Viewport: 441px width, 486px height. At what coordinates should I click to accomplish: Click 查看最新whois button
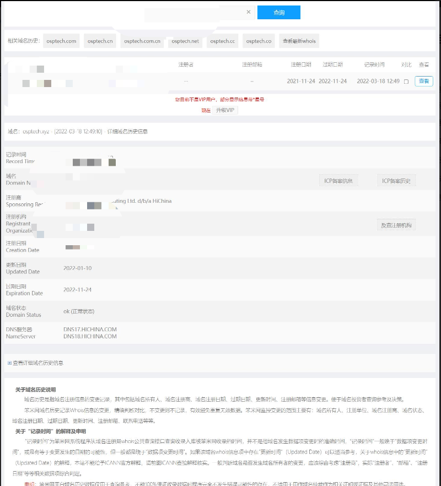click(299, 41)
